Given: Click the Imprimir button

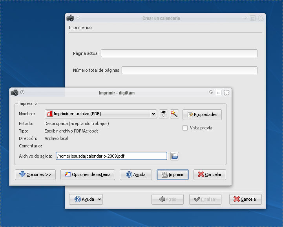Looking at the screenshot, I should [x=173, y=174].
